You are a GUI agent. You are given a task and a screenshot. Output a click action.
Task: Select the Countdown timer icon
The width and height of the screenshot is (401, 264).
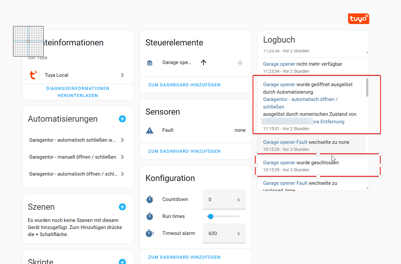click(149, 199)
